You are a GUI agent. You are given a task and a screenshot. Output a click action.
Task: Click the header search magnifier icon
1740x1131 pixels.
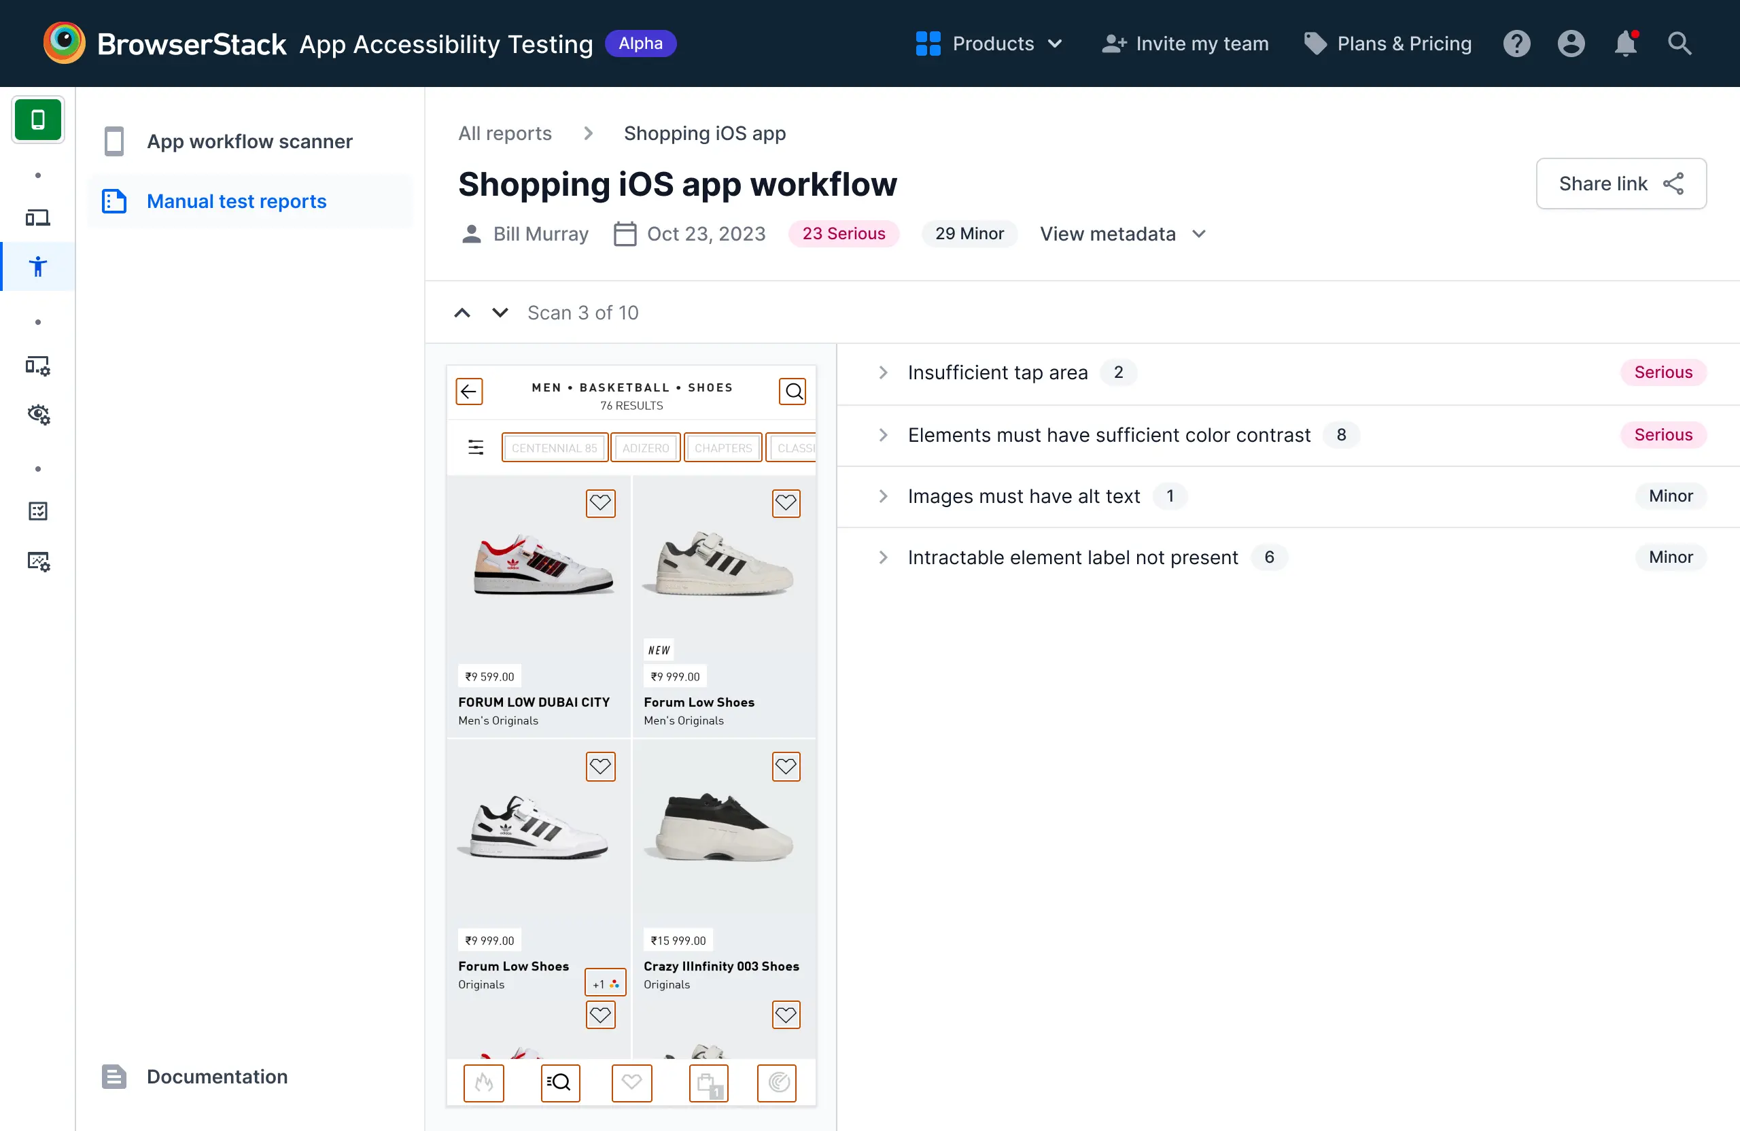click(1680, 44)
